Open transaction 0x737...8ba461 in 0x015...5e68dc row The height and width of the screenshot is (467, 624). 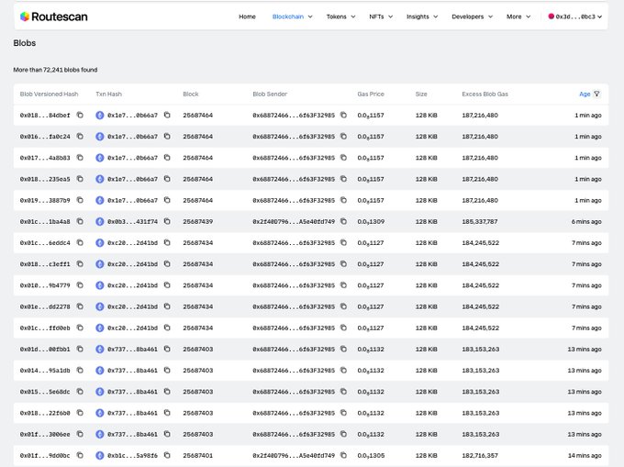tap(132, 392)
